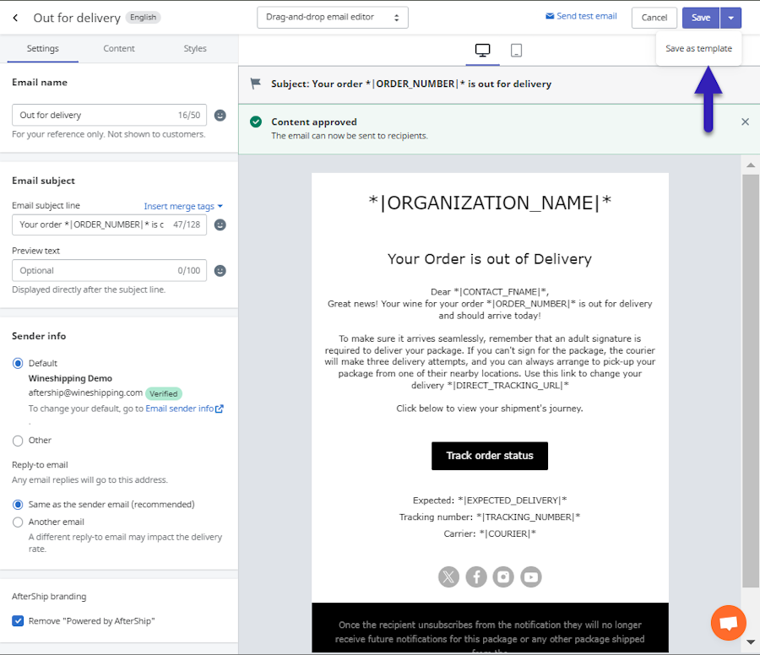Click 'Tracking number: *|TRACKING_NUMBER|*' line
The height and width of the screenshot is (655, 760).
click(x=490, y=517)
